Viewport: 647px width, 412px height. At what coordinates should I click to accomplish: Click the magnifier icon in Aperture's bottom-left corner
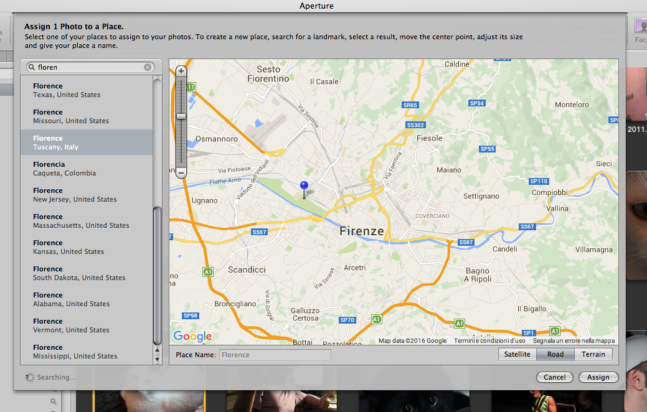click(x=53, y=401)
